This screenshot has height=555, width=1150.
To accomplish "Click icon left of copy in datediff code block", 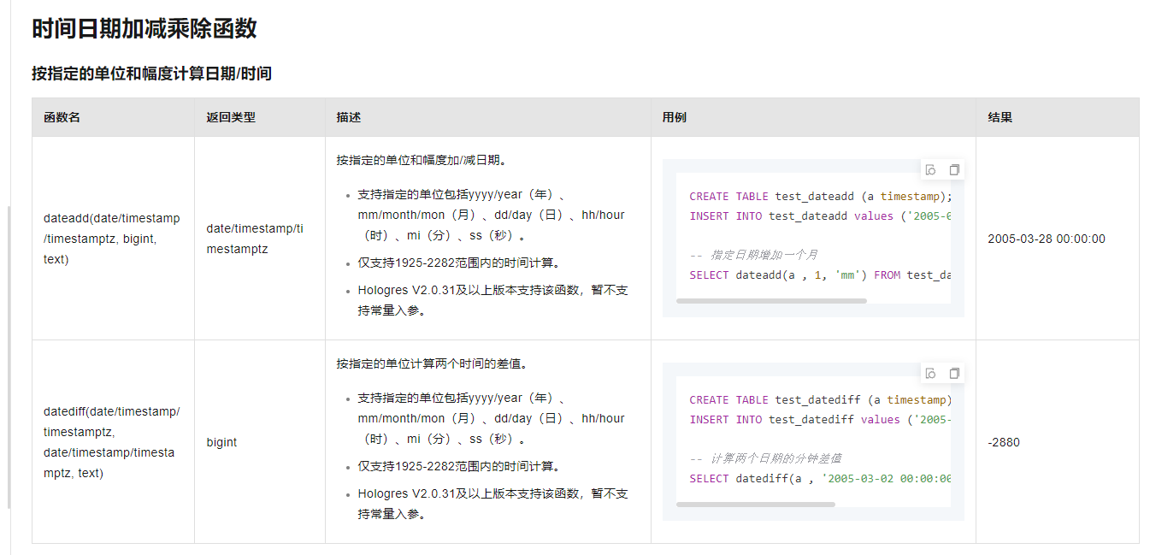I will pos(930,373).
